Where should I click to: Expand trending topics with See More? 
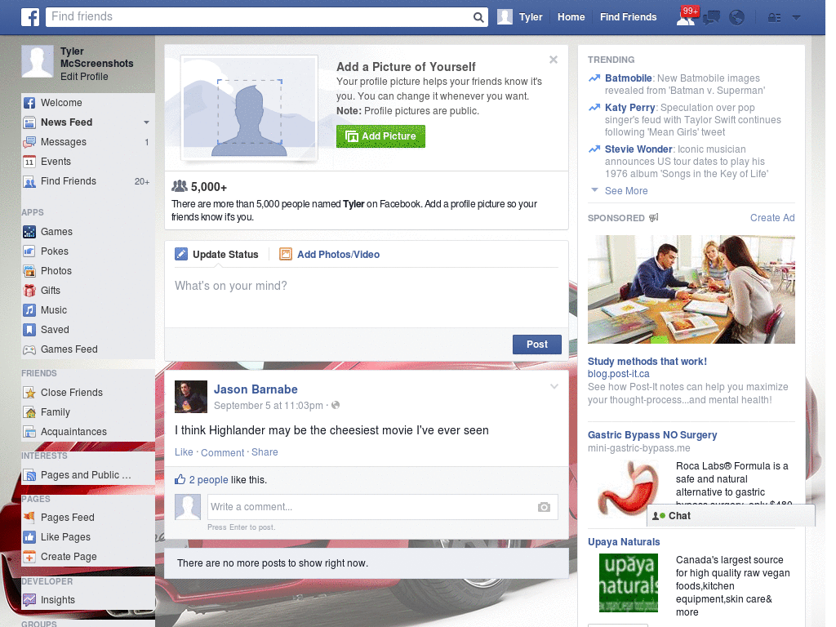coord(626,191)
